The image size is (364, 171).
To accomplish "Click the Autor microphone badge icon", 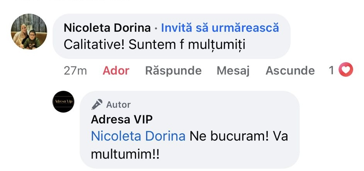I will [97, 104].
